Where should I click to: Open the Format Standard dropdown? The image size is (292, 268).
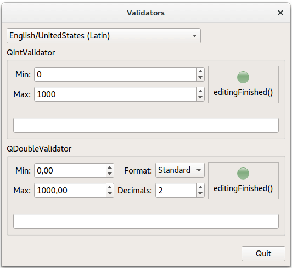coord(180,170)
